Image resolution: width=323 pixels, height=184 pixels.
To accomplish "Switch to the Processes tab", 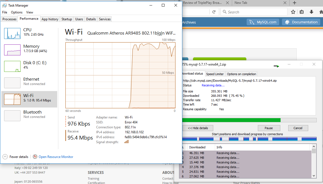I will click(x=9, y=19).
